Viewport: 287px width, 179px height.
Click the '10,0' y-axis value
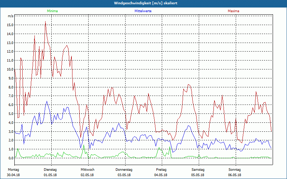[x=10, y=69]
